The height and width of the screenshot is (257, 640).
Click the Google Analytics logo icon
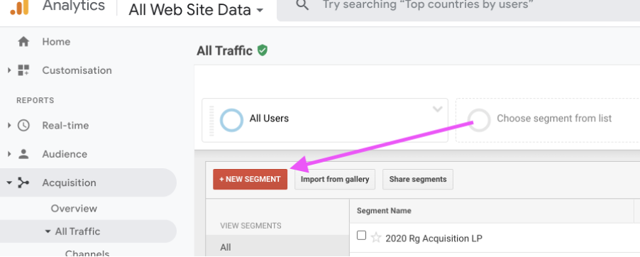click(x=20, y=7)
